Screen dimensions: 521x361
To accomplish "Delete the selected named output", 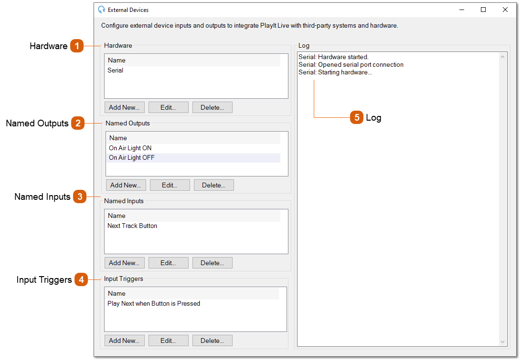I will (x=213, y=185).
